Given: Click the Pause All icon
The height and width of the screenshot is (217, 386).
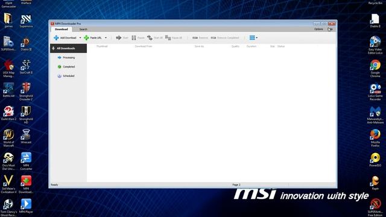Looking at the screenshot, I should point(168,37).
